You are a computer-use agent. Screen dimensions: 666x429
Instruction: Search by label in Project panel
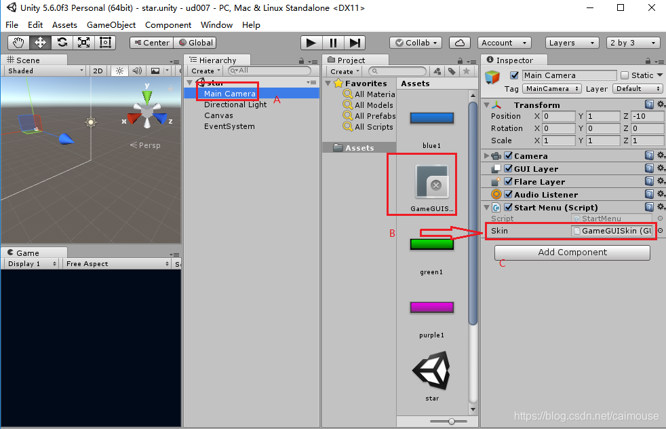(x=452, y=71)
